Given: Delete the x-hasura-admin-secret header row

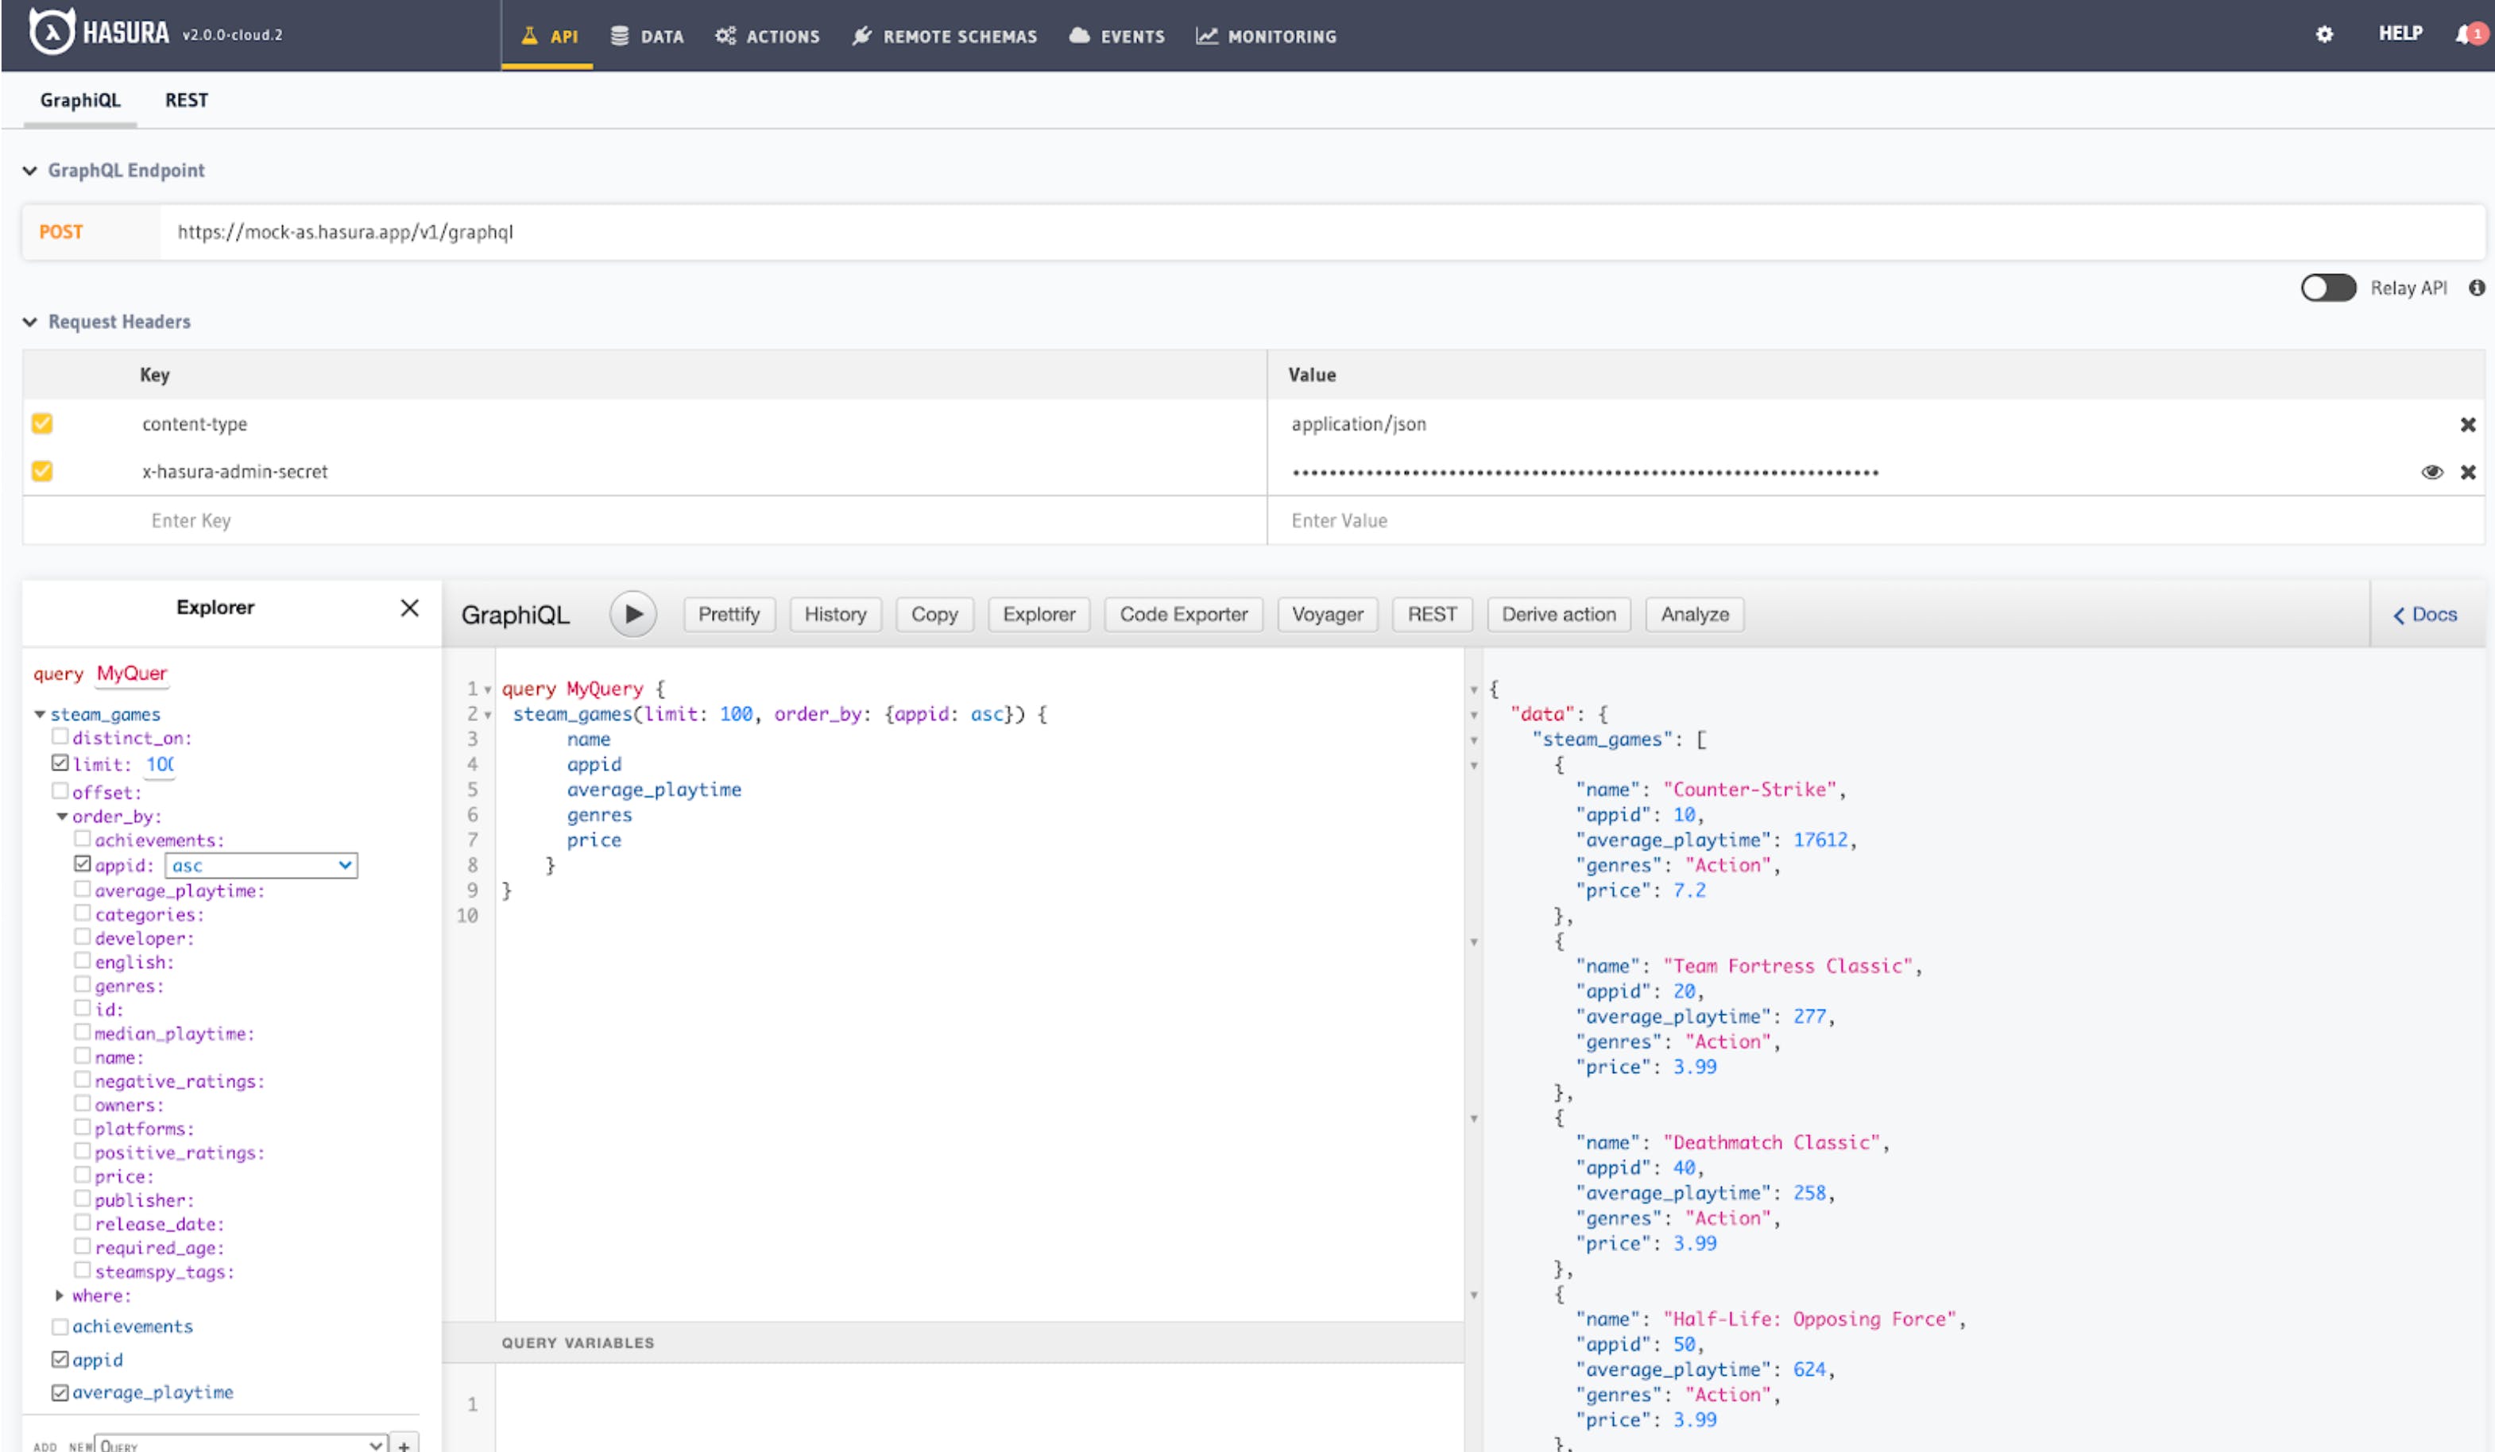Looking at the screenshot, I should click(x=2467, y=472).
